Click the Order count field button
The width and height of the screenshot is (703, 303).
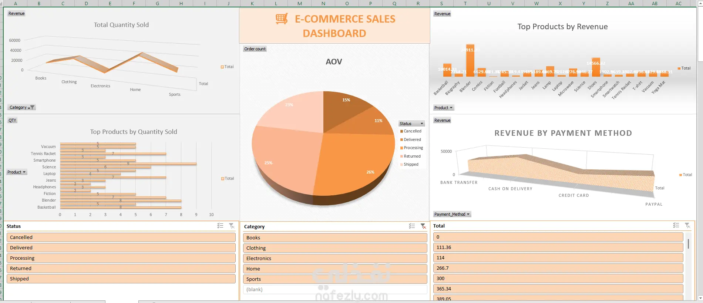point(255,49)
